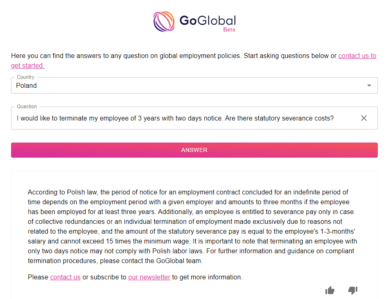
Task: Click the word 'Please' before contact link
Action: [x=38, y=277]
